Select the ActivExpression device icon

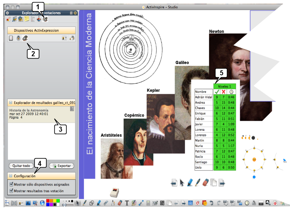click(x=25, y=39)
